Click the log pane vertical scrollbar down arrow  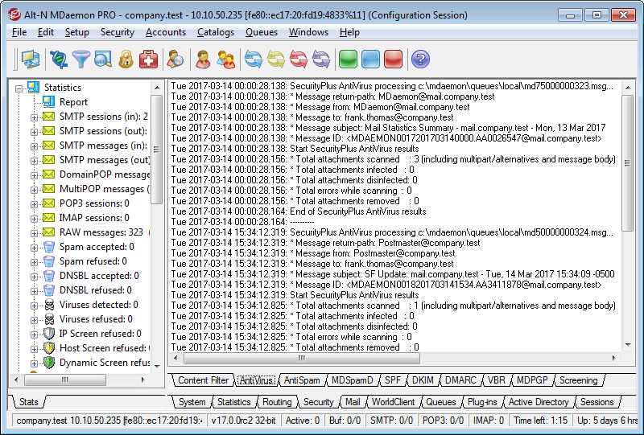point(630,346)
